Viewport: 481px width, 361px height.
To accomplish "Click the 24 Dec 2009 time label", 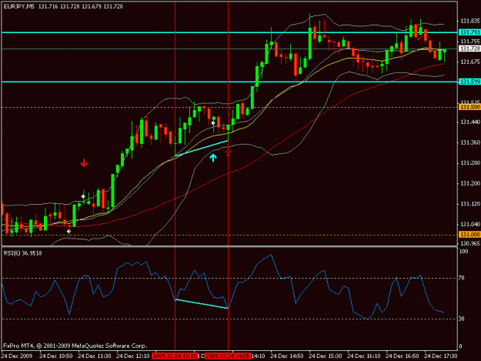I will click(x=17, y=356).
